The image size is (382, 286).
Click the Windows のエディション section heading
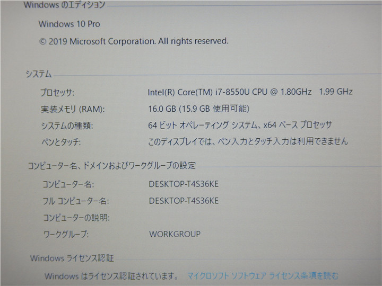[x=65, y=5]
